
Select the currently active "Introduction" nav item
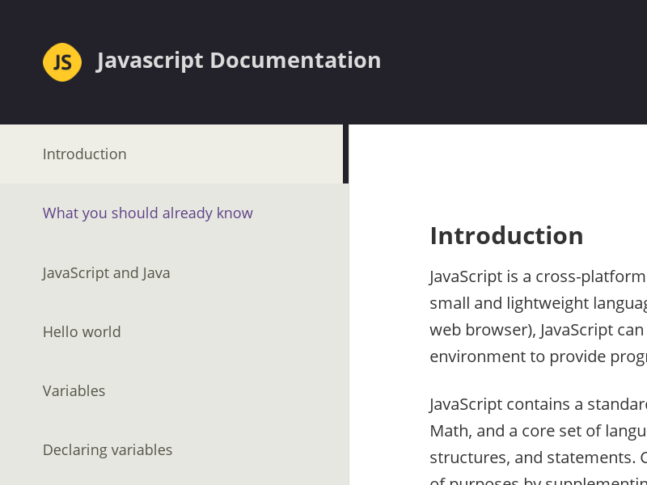click(x=84, y=154)
